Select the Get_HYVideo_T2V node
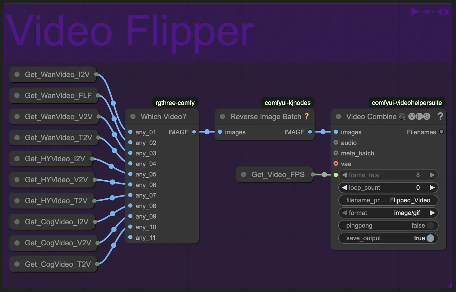Viewport: 456px width, 292px height. (56, 201)
